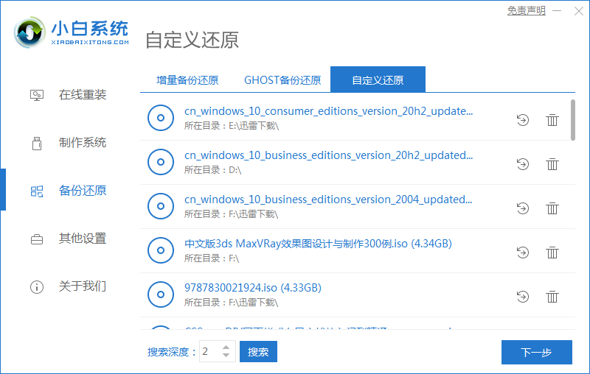Viewport: 590px width, 374px height.
Task: Click the 搜索 button
Action: (258, 352)
